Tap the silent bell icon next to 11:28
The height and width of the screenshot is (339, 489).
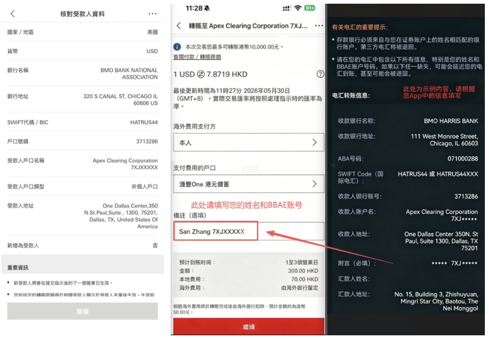(207, 8)
